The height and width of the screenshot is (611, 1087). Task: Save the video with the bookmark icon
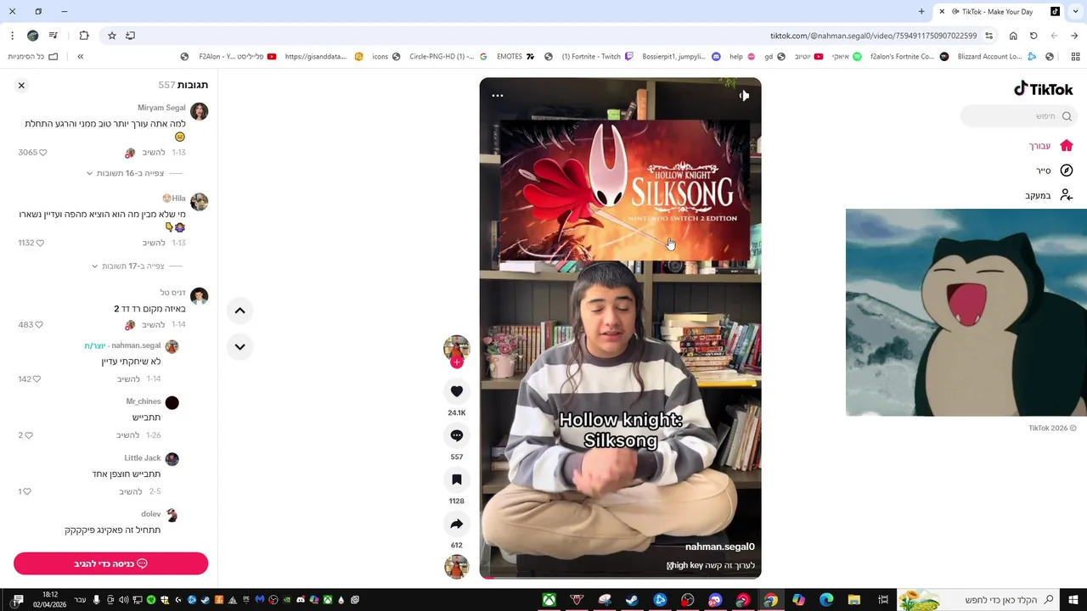(457, 479)
